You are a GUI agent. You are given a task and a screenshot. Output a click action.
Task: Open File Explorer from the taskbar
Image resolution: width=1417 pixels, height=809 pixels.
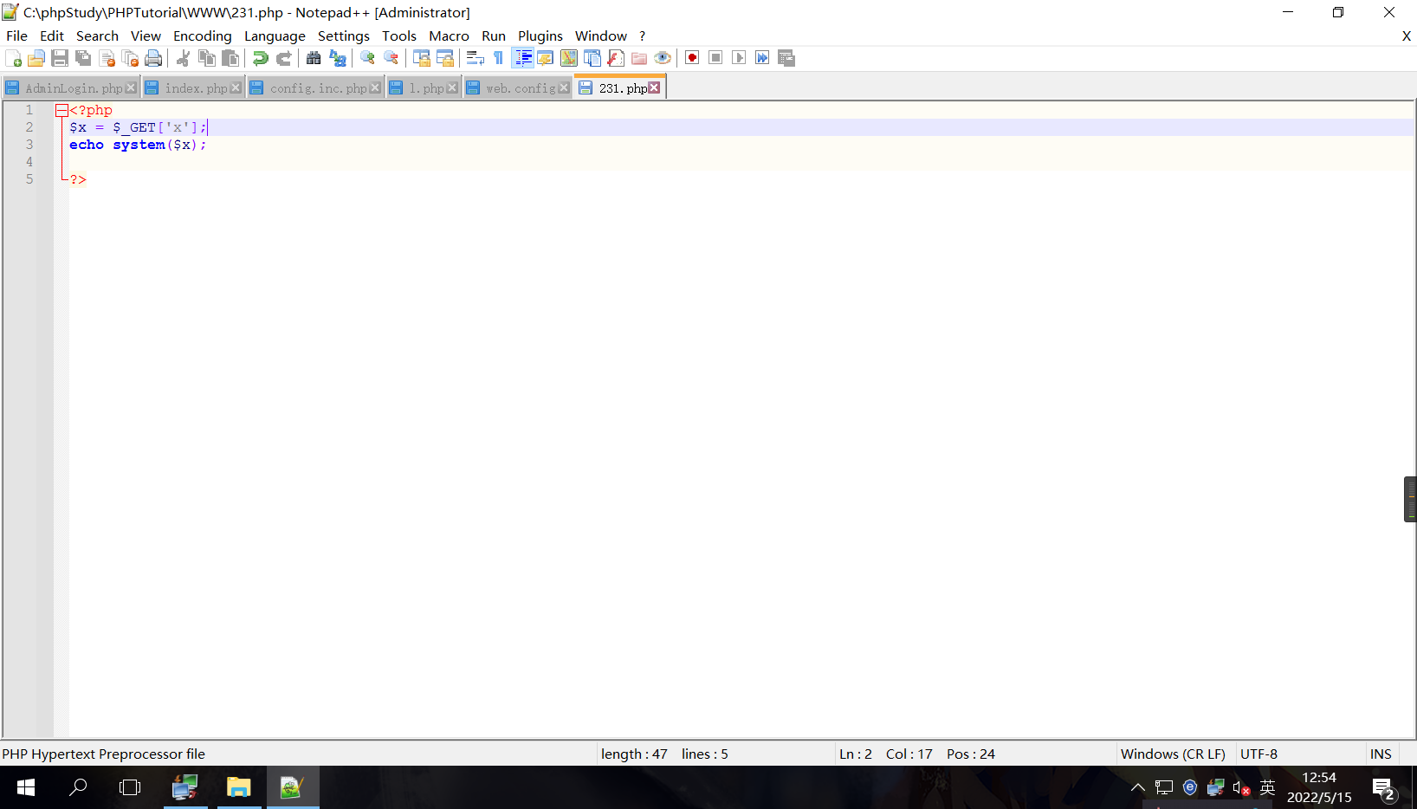(239, 787)
